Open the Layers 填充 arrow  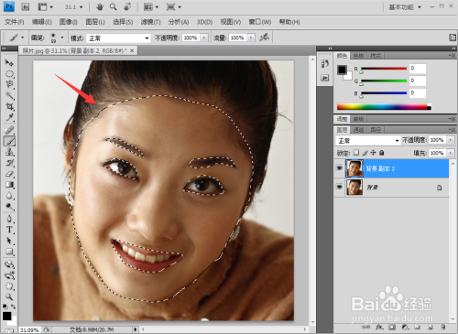451,153
